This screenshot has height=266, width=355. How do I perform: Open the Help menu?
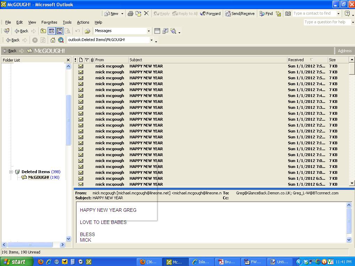click(98, 22)
